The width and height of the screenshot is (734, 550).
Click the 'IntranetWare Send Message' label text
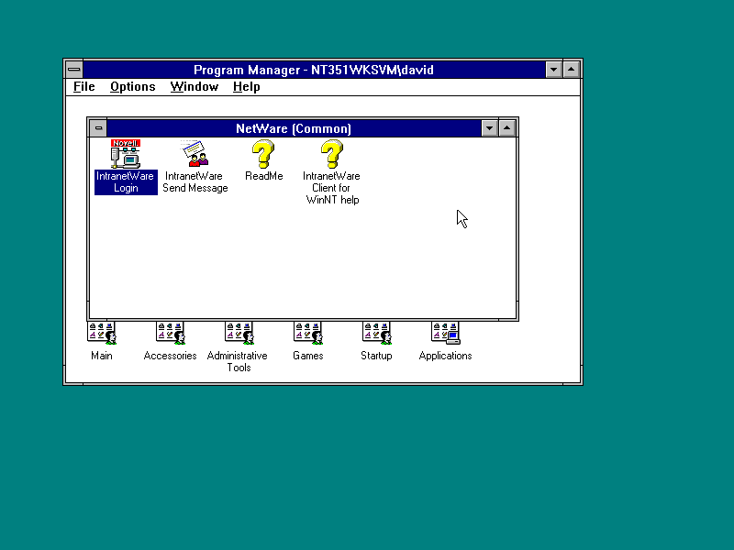[195, 182]
